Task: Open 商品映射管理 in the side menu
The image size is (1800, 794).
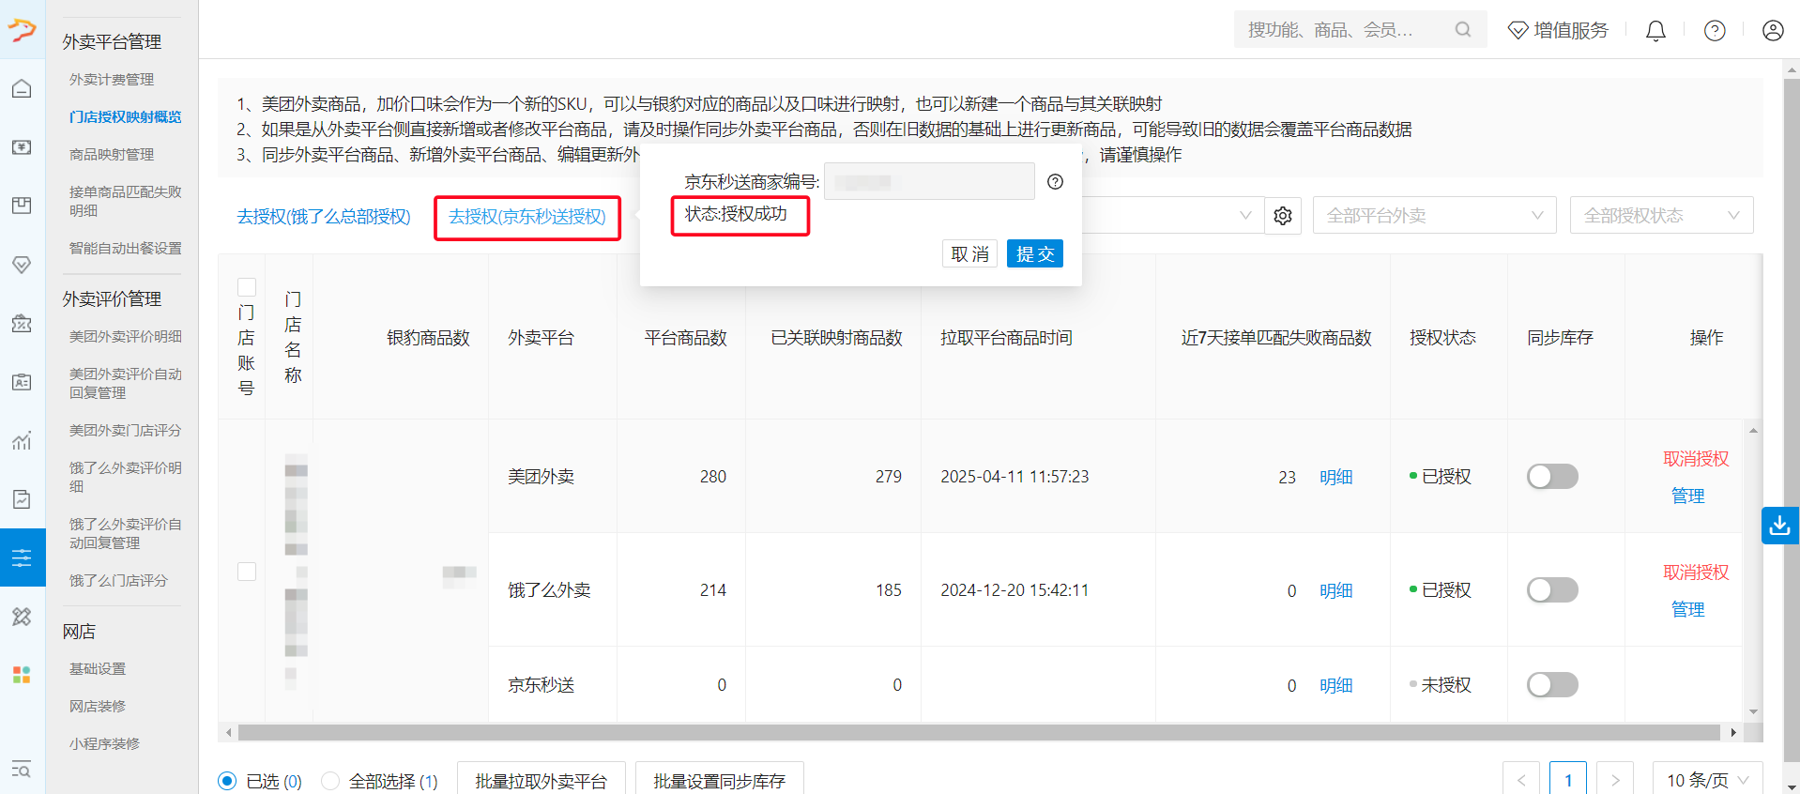Action: pyautogui.click(x=112, y=155)
